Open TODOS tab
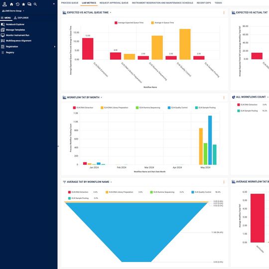The image size is (269, 269). click(218, 3)
